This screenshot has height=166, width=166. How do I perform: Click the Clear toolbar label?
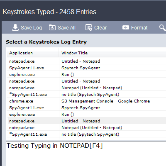click(100, 28)
